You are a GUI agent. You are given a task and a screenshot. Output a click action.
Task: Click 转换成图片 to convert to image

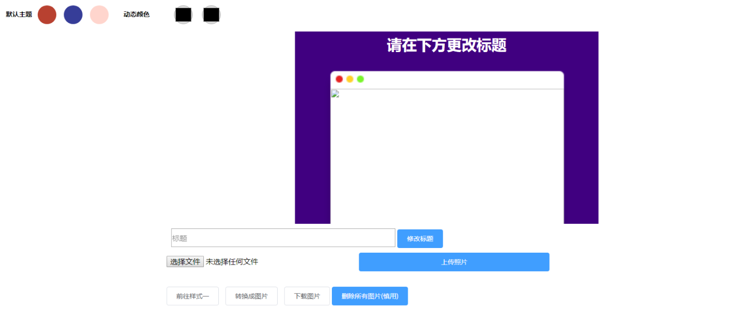point(251,296)
